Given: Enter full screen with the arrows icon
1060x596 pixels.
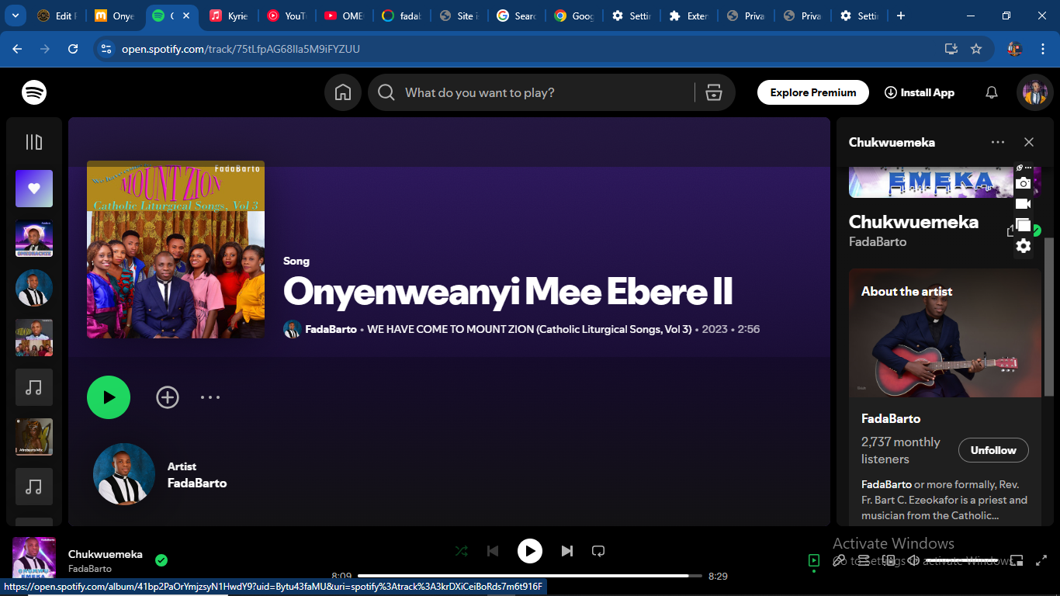Looking at the screenshot, I should (x=1042, y=560).
